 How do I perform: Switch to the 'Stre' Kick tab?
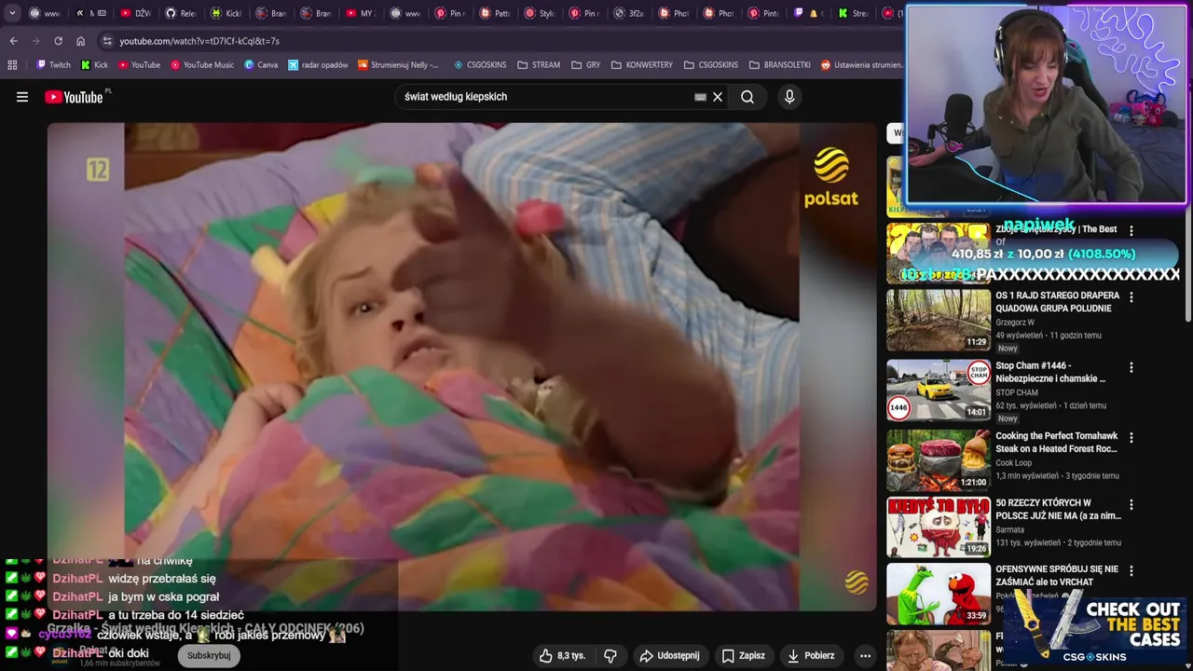coord(854,13)
